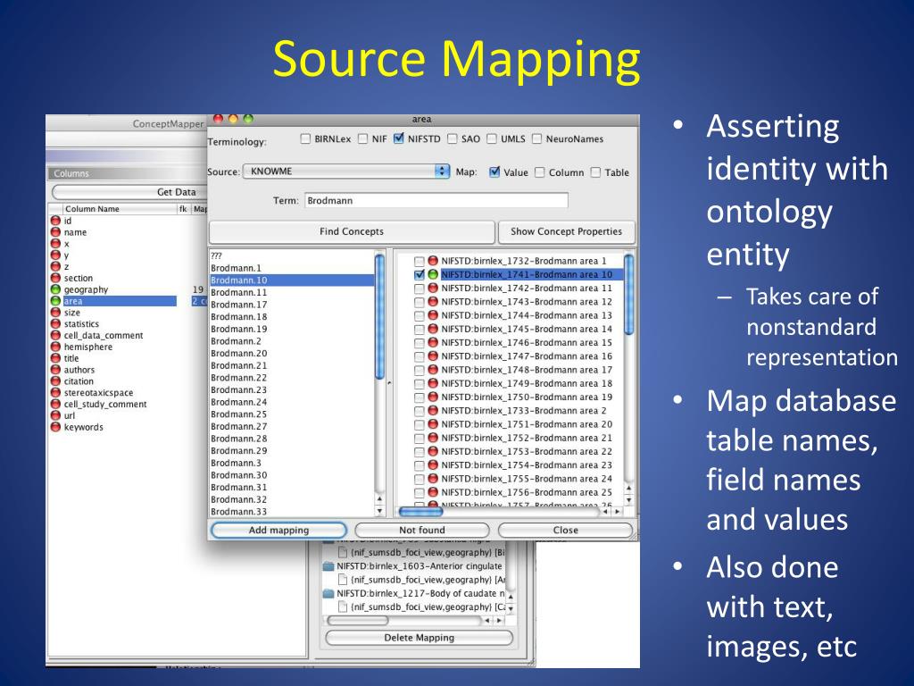Screen dimensions: 914x686
Task: Uncheck the box for Brodmann area 10
Action: pos(419,274)
